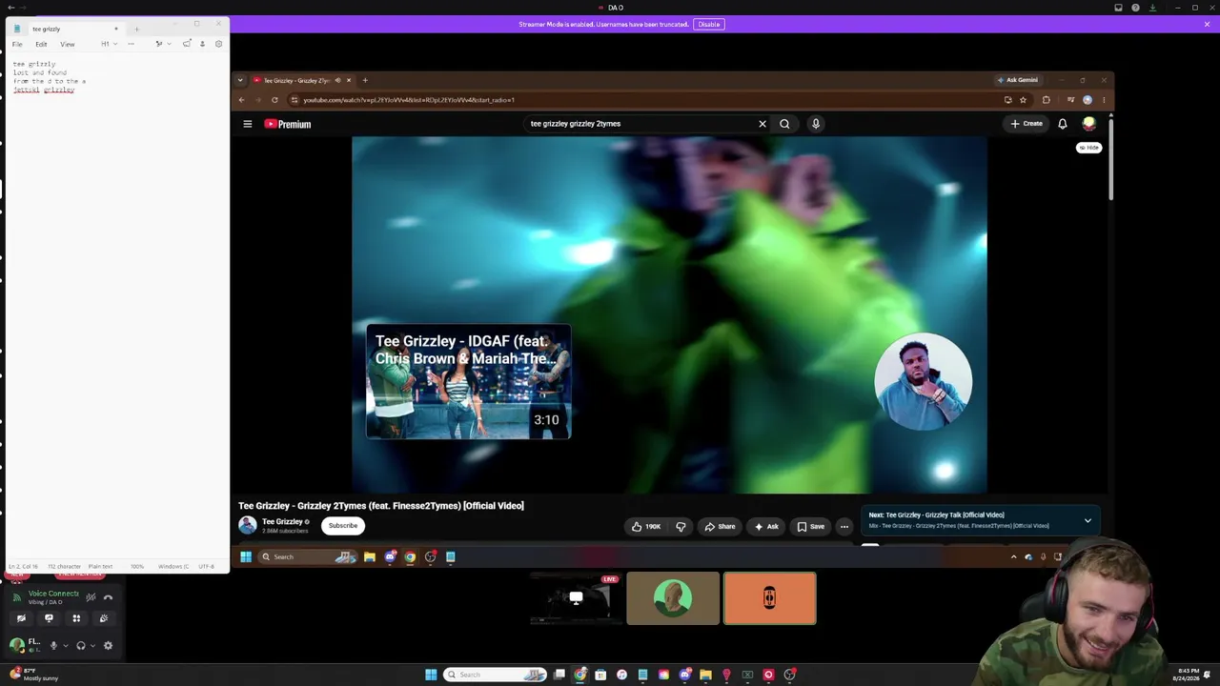Viewport: 1220px width, 686px height.
Task: Subscribe to the Tee Grizzley channel
Action: [x=343, y=526]
